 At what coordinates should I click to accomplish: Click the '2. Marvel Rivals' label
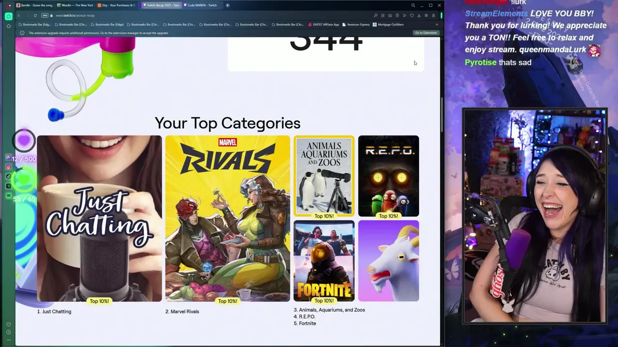click(182, 311)
